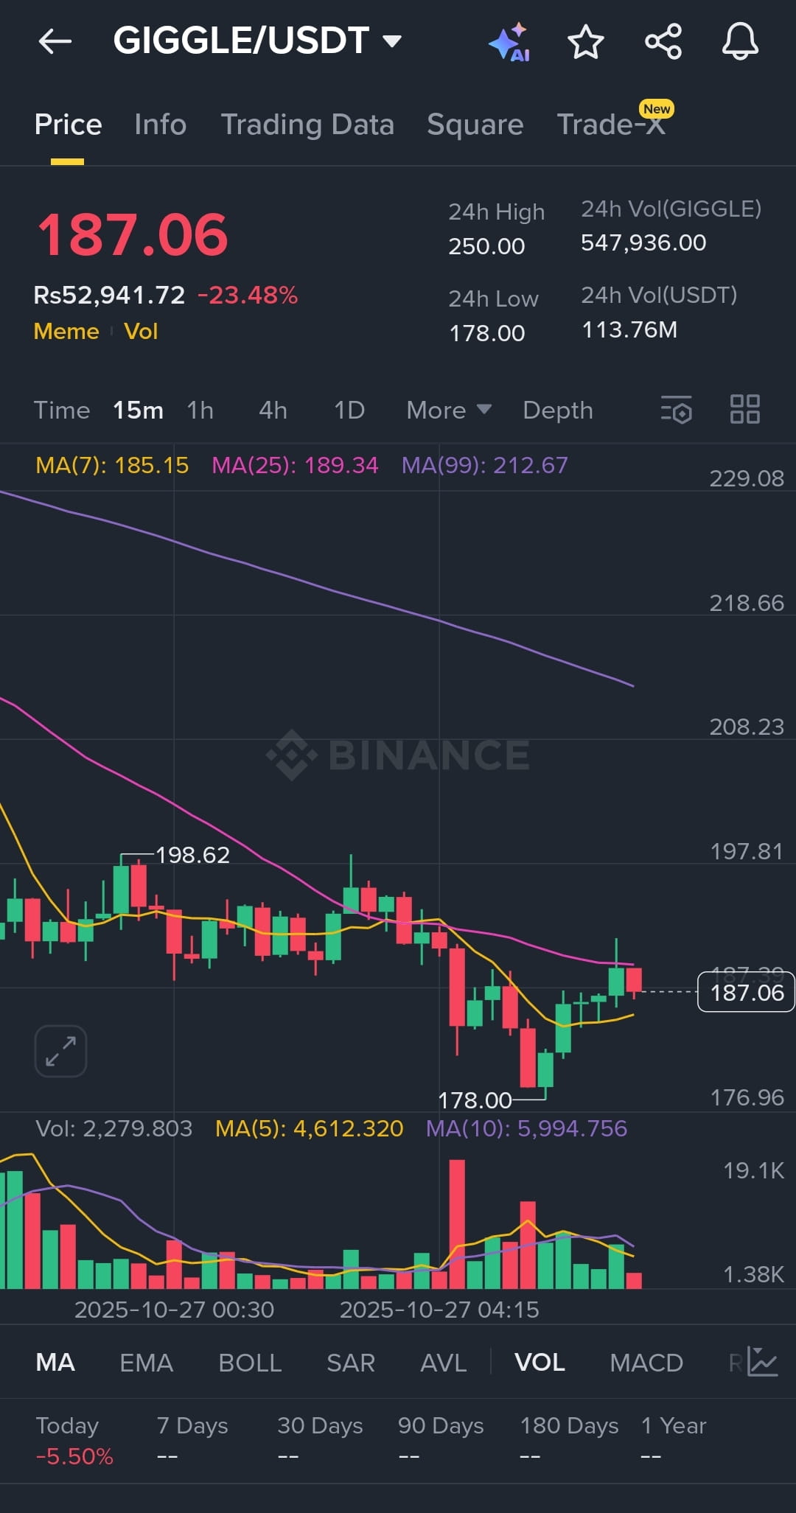Open the AI assistant sparkle icon
Image resolution: width=796 pixels, height=1513 pixels.
[x=510, y=42]
